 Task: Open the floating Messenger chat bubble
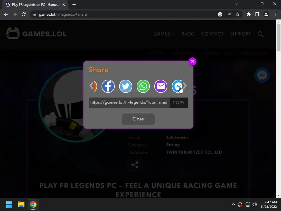tap(262, 75)
